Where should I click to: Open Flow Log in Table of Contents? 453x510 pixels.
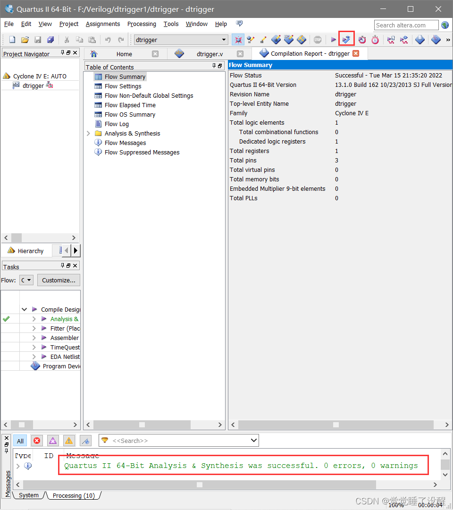117,124
